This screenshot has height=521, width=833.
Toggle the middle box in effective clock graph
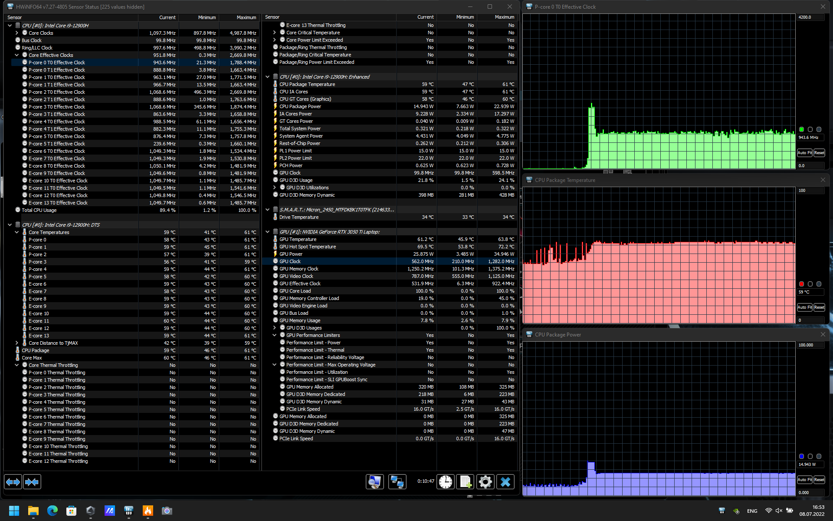click(x=810, y=129)
